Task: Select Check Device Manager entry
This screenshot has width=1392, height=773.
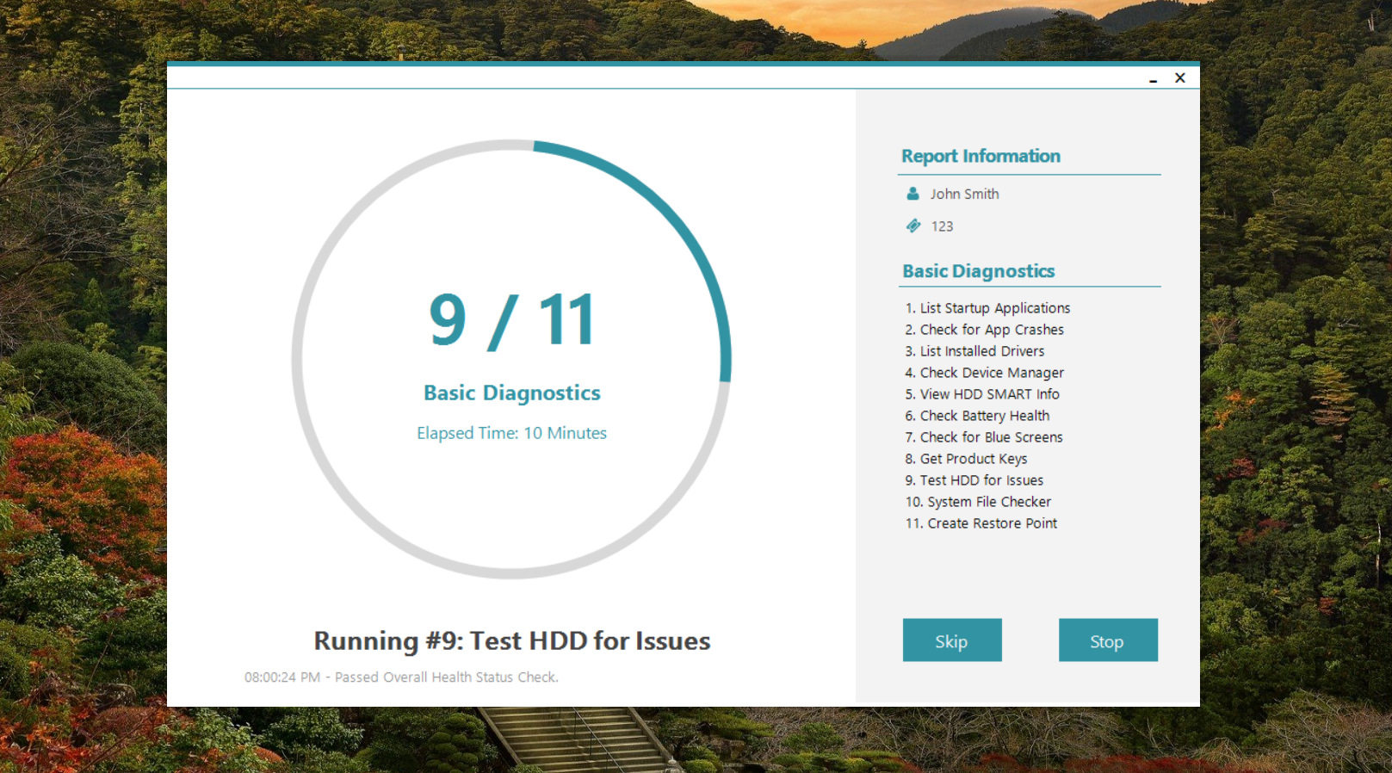Action: coord(984,373)
